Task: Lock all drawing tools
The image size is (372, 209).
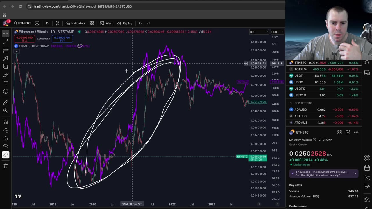Action: (6, 138)
